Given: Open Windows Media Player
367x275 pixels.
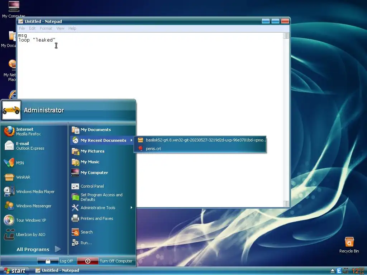Looking at the screenshot, I should click(34, 192).
